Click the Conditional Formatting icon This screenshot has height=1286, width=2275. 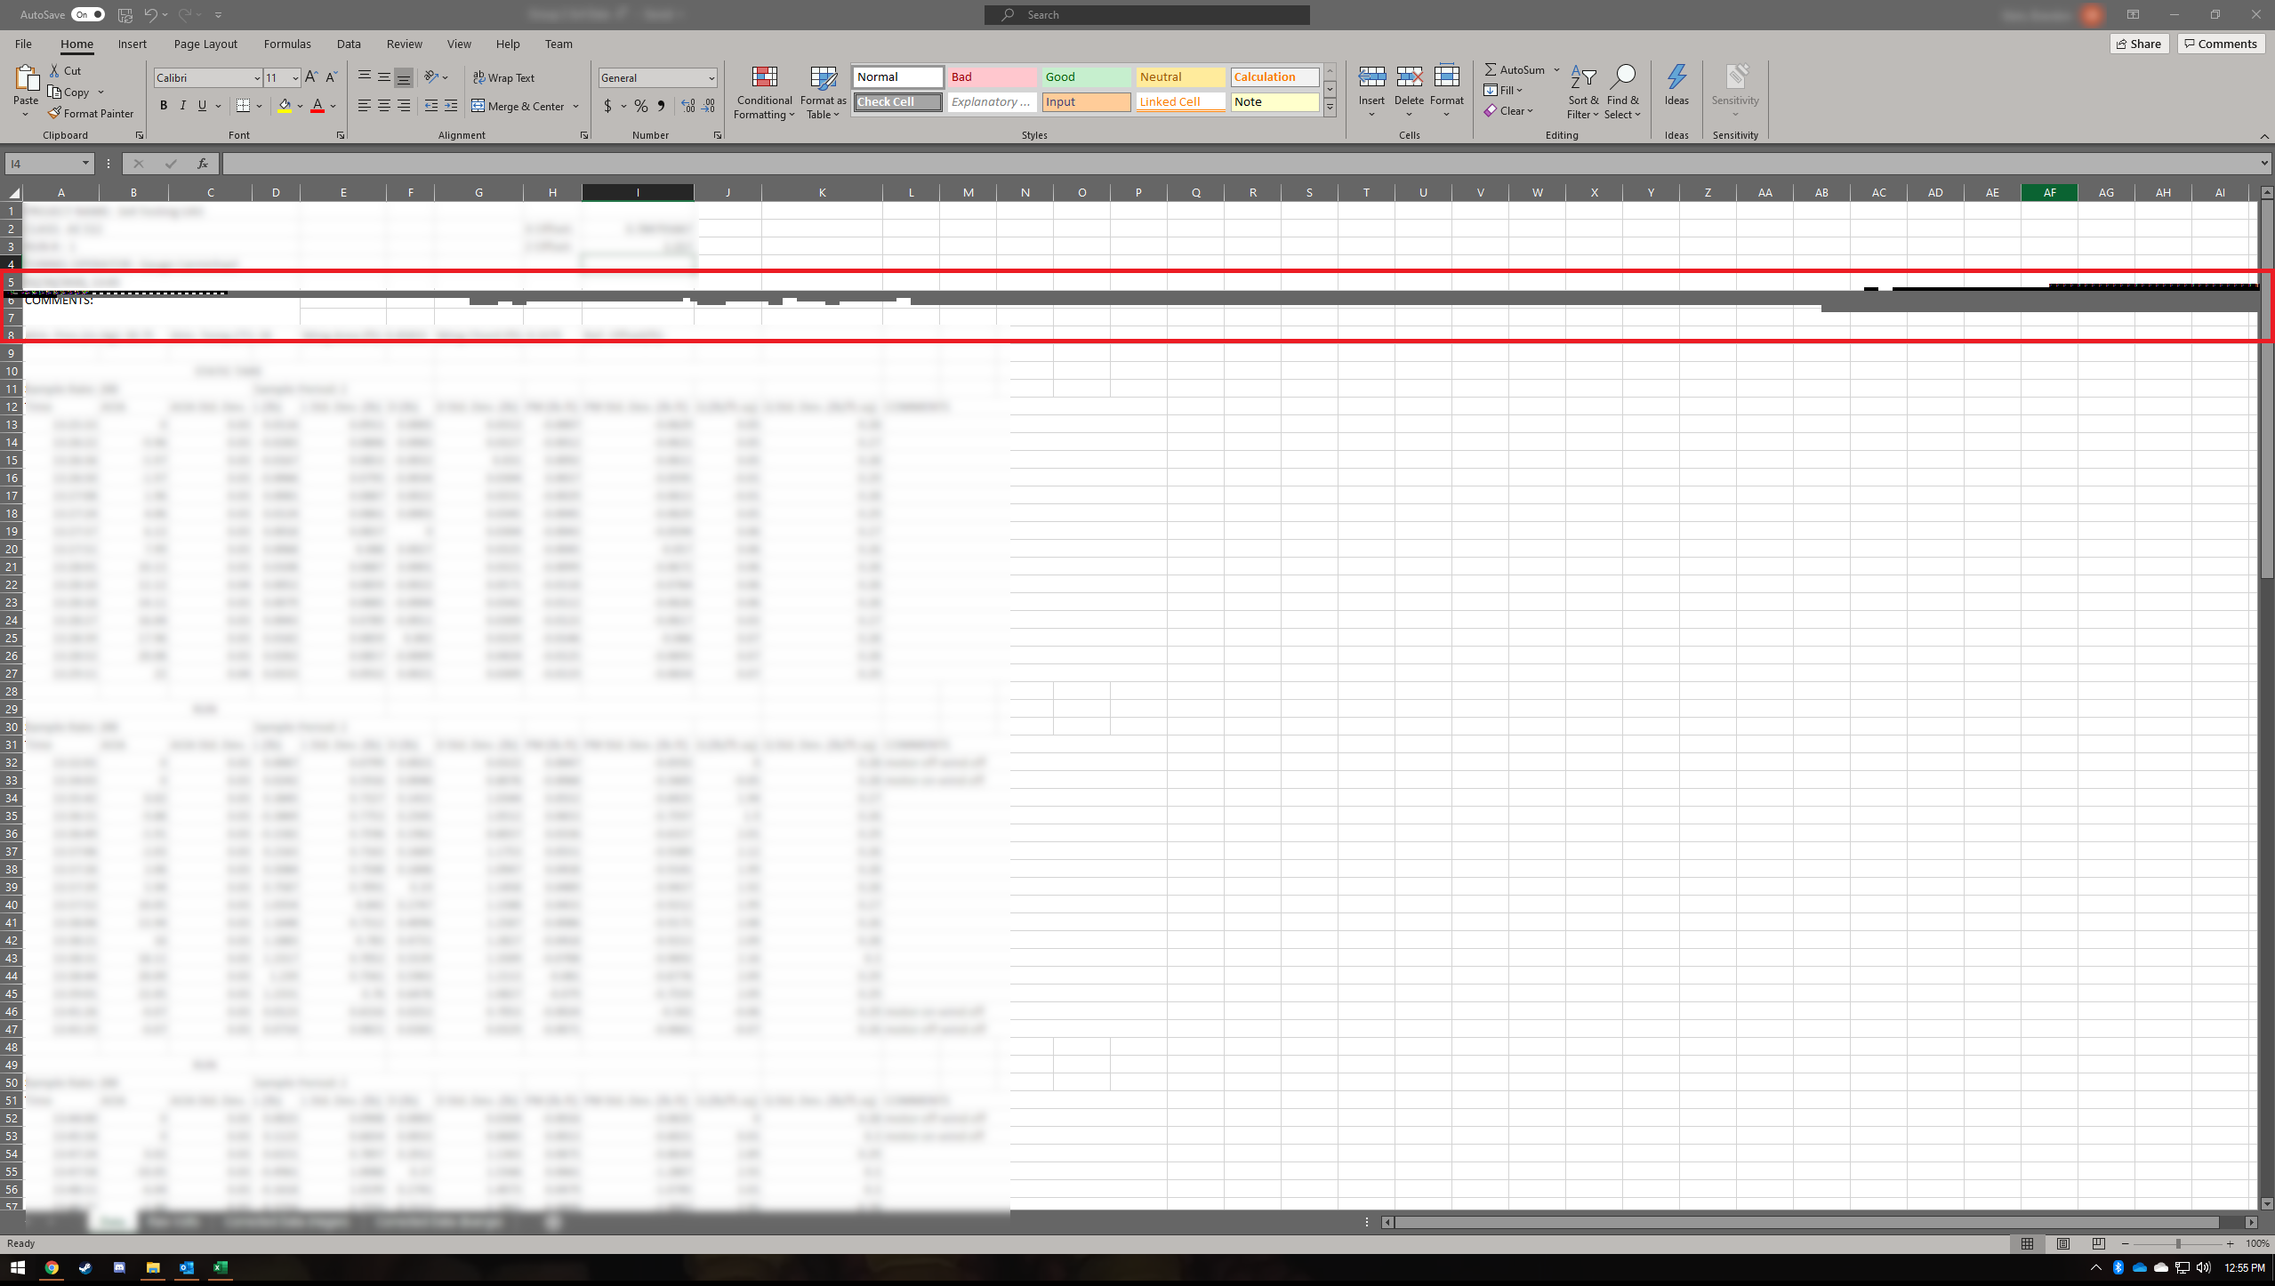pos(764,78)
